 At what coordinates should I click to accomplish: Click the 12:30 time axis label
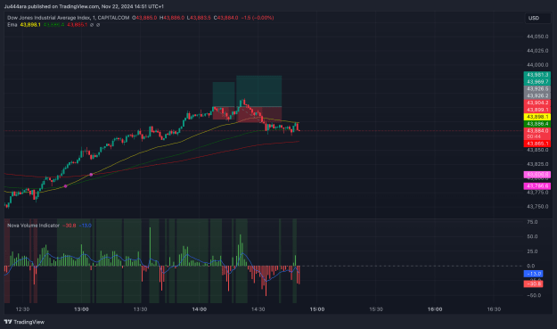pos(23,309)
